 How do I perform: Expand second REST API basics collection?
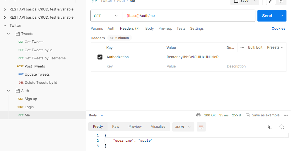click(5, 17)
